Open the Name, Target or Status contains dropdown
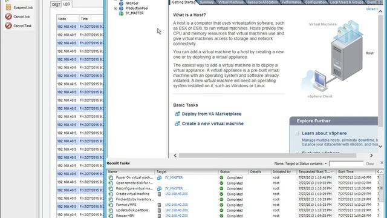This screenshot has height=218, width=387. (326, 163)
